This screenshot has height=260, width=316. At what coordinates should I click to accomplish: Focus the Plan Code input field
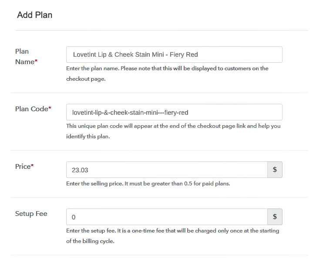coord(174,112)
